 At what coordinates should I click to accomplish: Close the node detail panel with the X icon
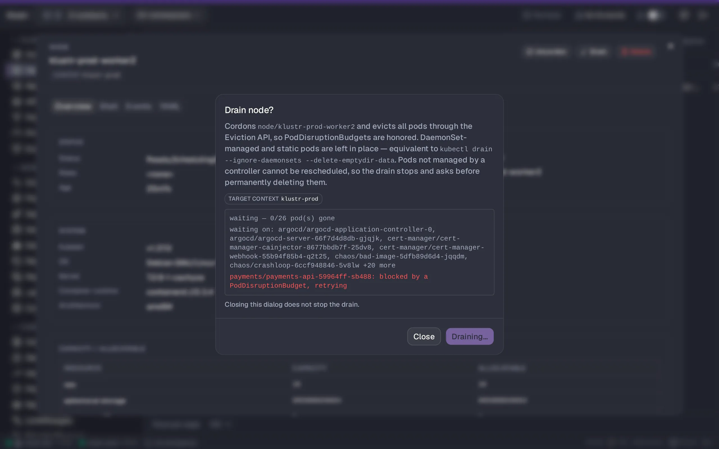pos(671,46)
